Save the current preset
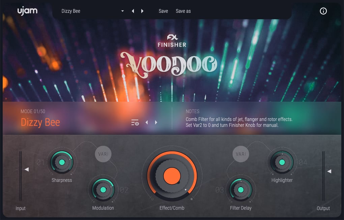 (x=163, y=11)
